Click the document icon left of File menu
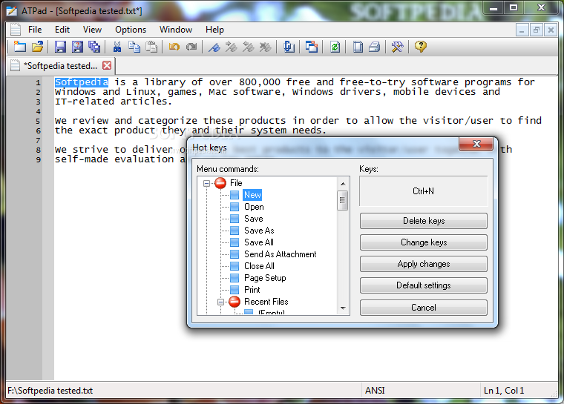 [x=16, y=30]
